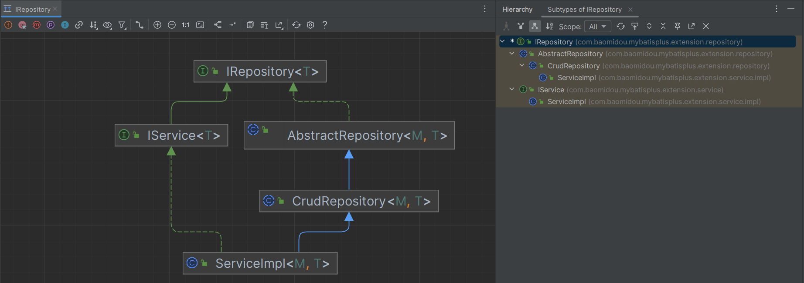Select the Subtypes Hierarchy view button

tap(535, 26)
